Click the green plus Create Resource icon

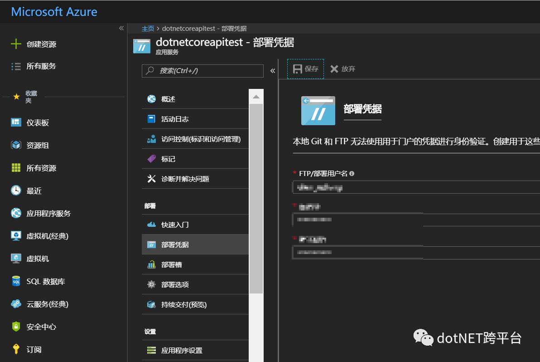pos(16,44)
